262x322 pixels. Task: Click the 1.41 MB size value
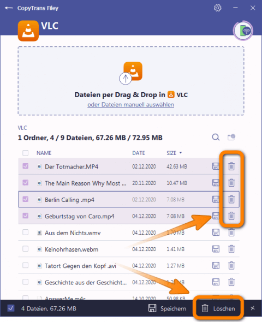tap(175, 249)
